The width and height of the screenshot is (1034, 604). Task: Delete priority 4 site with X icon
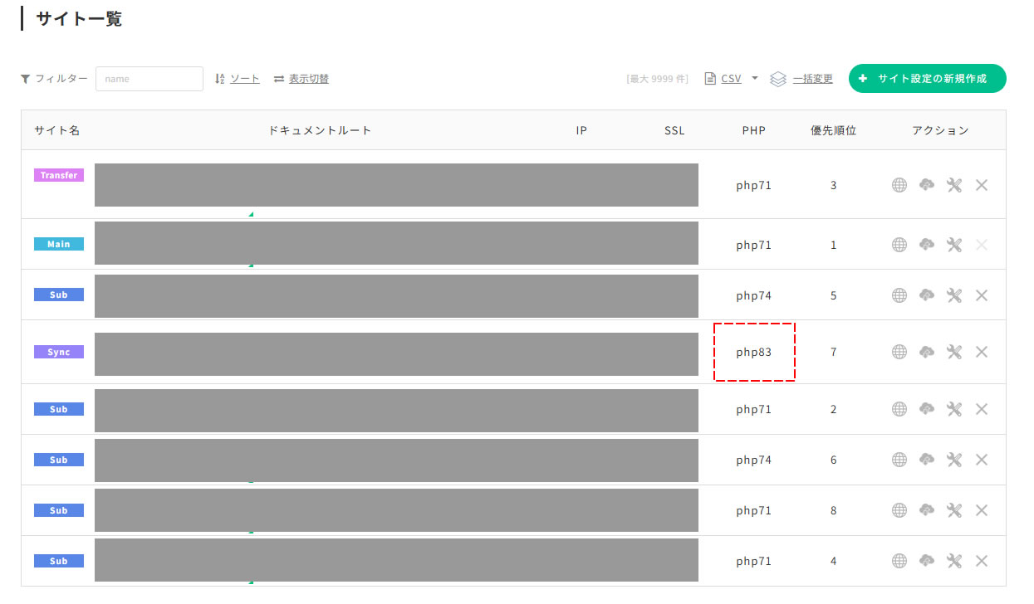(x=982, y=561)
